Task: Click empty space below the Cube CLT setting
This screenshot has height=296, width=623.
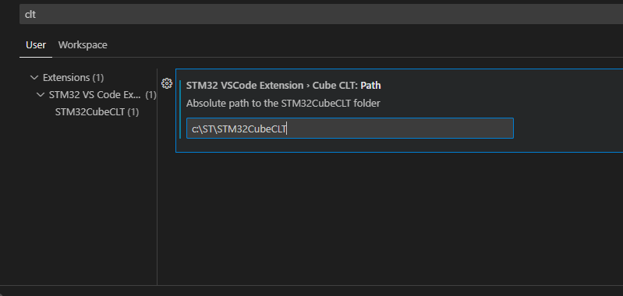Action: pos(389,218)
